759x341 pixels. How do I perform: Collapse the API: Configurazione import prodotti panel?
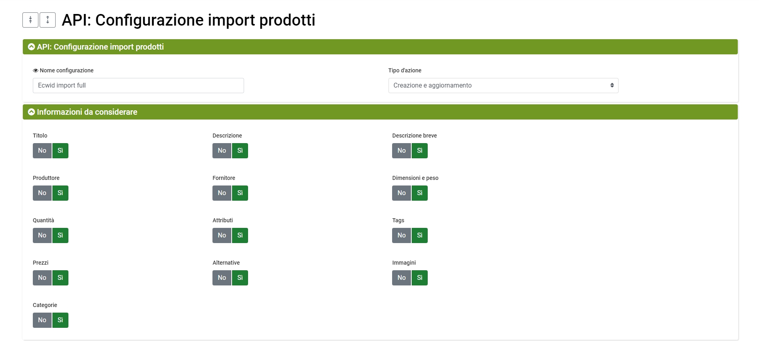coord(32,47)
